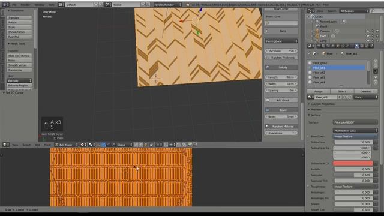
Task: Click the Length value field
Action: (281, 77)
